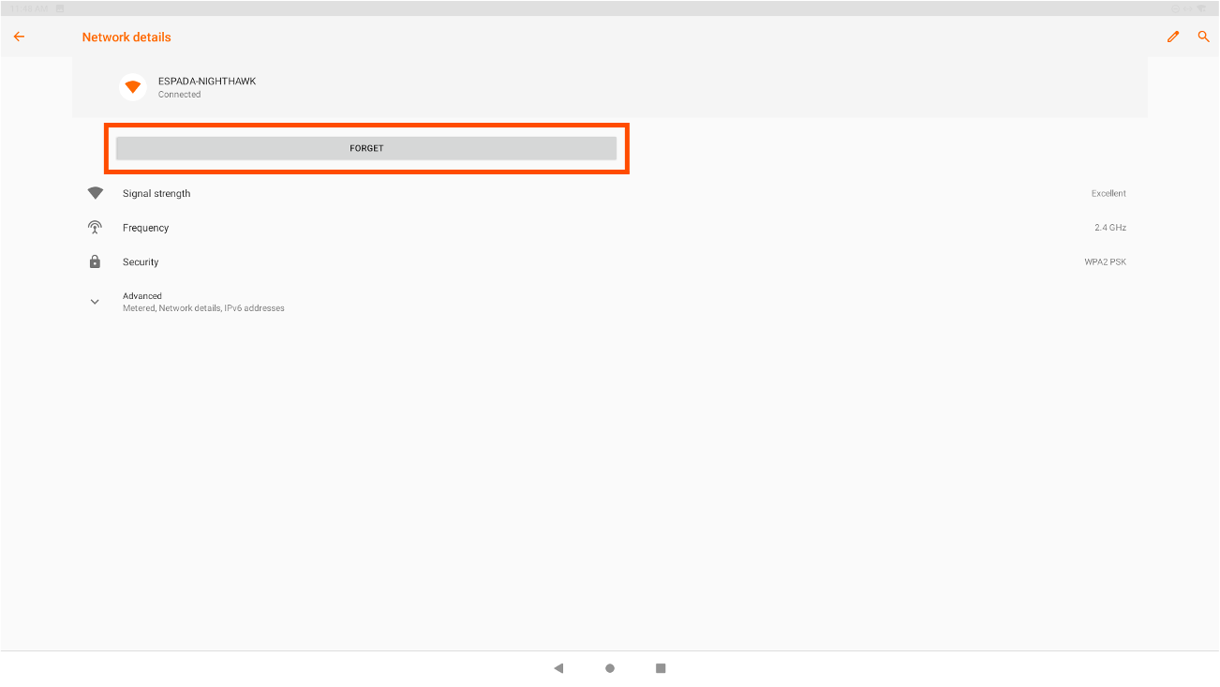Click the WPA2 PSK security value
This screenshot has width=1220, height=687.
[x=1105, y=262]
